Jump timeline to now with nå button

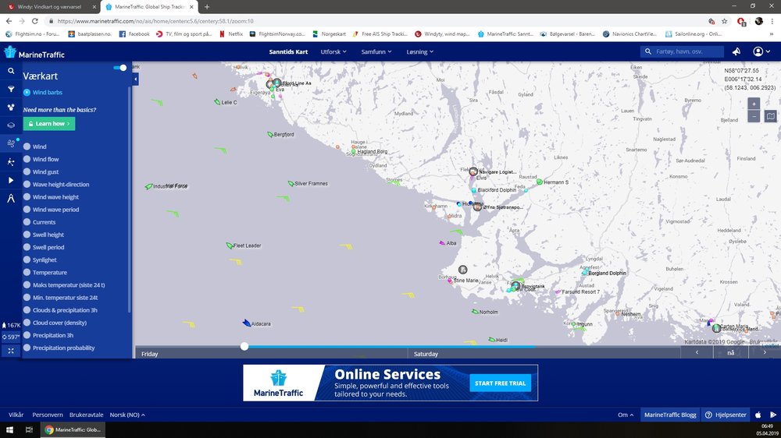(x=731, y=352)
